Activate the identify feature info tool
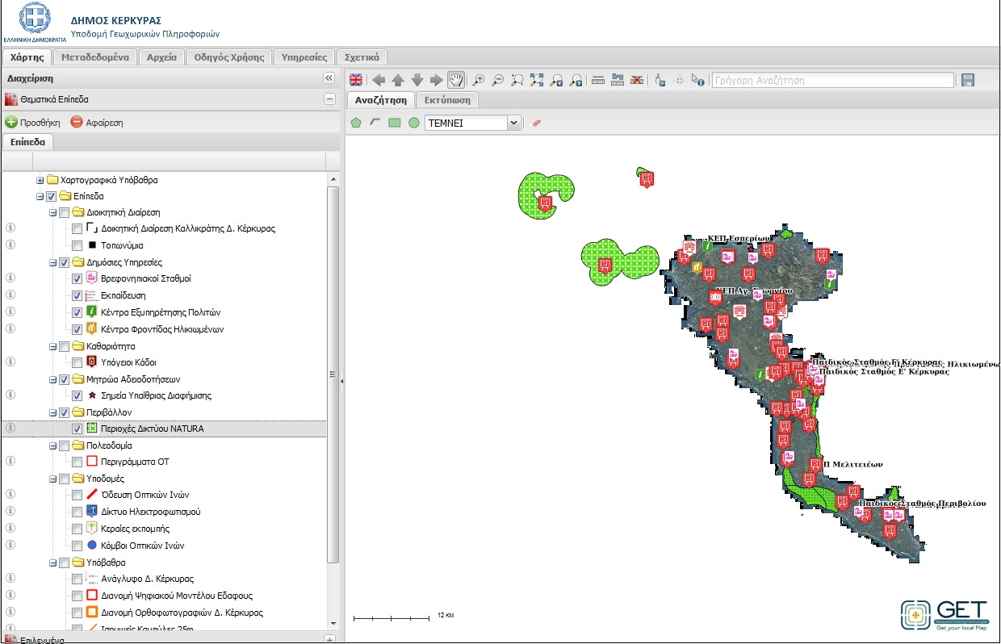This screenshot has width=1001, height=644. 698,80
